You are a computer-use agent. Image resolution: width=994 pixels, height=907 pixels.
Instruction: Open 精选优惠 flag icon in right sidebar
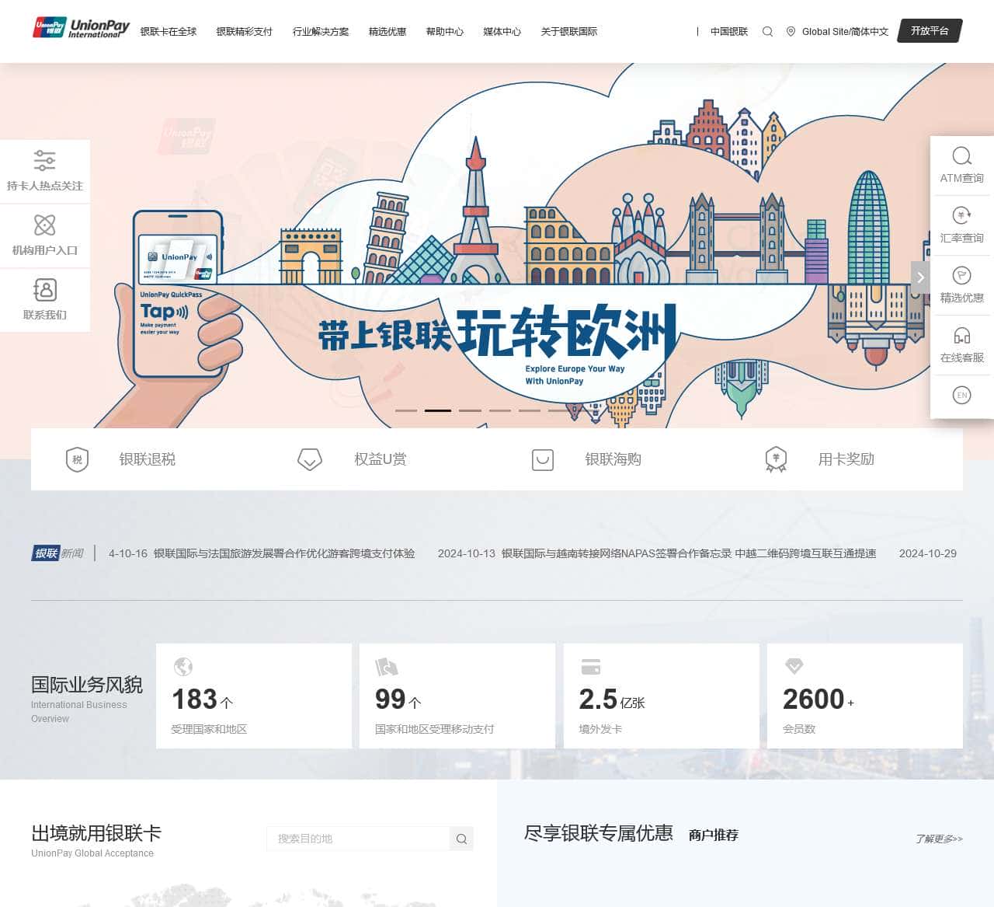pyautogui.click(x=961, y=275)
